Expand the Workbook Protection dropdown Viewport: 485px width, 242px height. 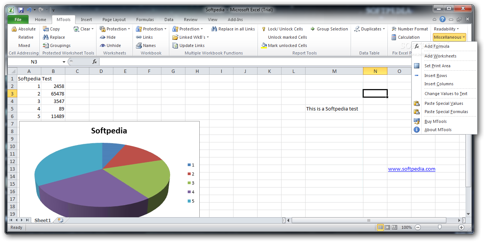(x=151, y=29)
